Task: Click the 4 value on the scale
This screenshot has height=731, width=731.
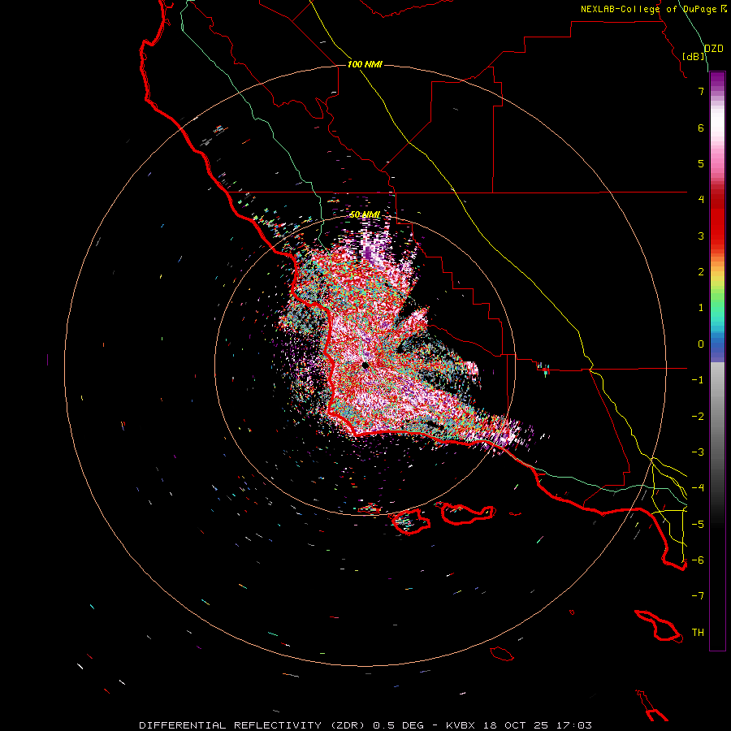Action: [x=701, y=200]
